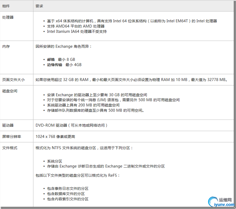The image size is (236, 209).
Task: Click the 可以格式化为 ReFS sentence
Action: (77, 175)
